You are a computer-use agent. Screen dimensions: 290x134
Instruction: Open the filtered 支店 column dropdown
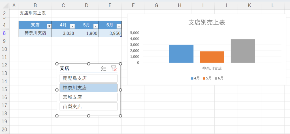tap(49, 26)
